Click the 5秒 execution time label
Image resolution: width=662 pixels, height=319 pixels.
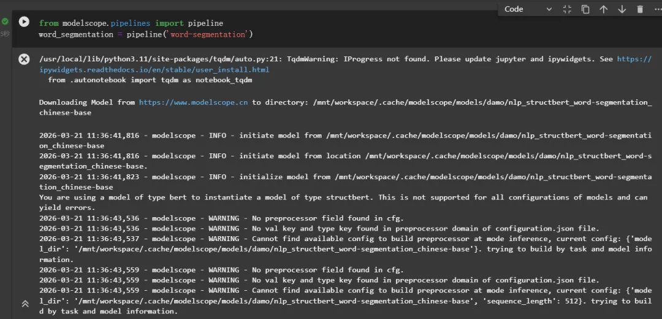[5, 34]
